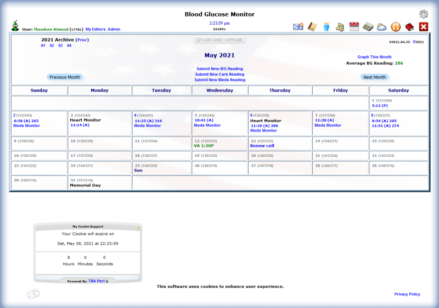Open May 8 reading 11:51 (A) 274
Image resolution: width=439 pixels, height=308 pixels.
(x=385, y=126)
